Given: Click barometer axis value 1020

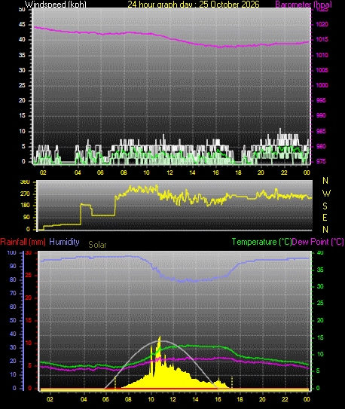Looking at the screenshot, I should click(x=322, y=25).
